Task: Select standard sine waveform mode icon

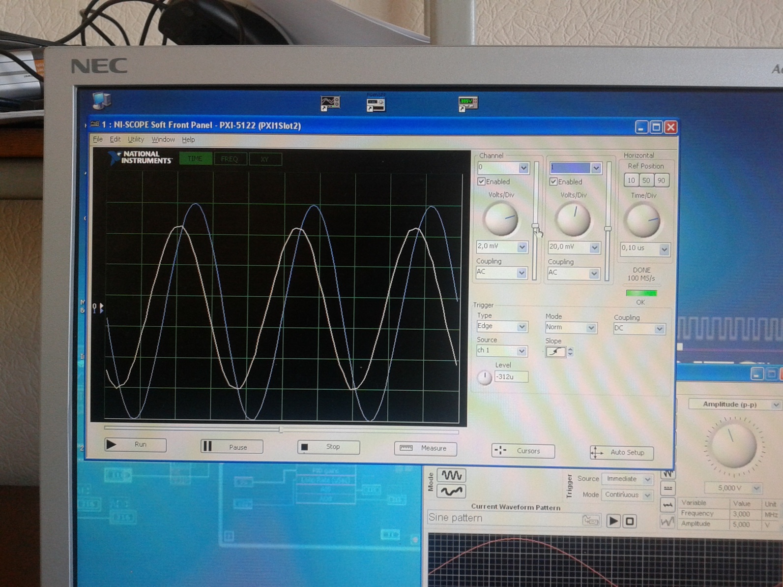Action: click(451, 475)
